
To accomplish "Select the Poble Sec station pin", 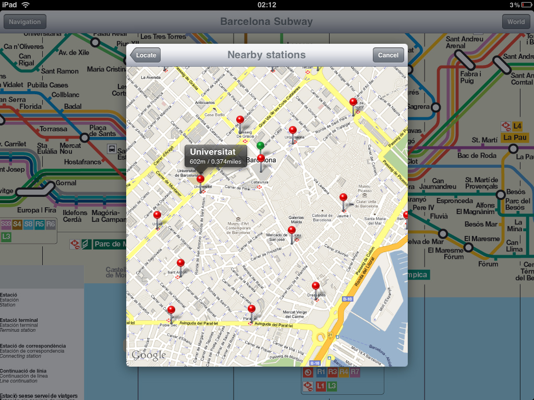I will tap(171, 310).
